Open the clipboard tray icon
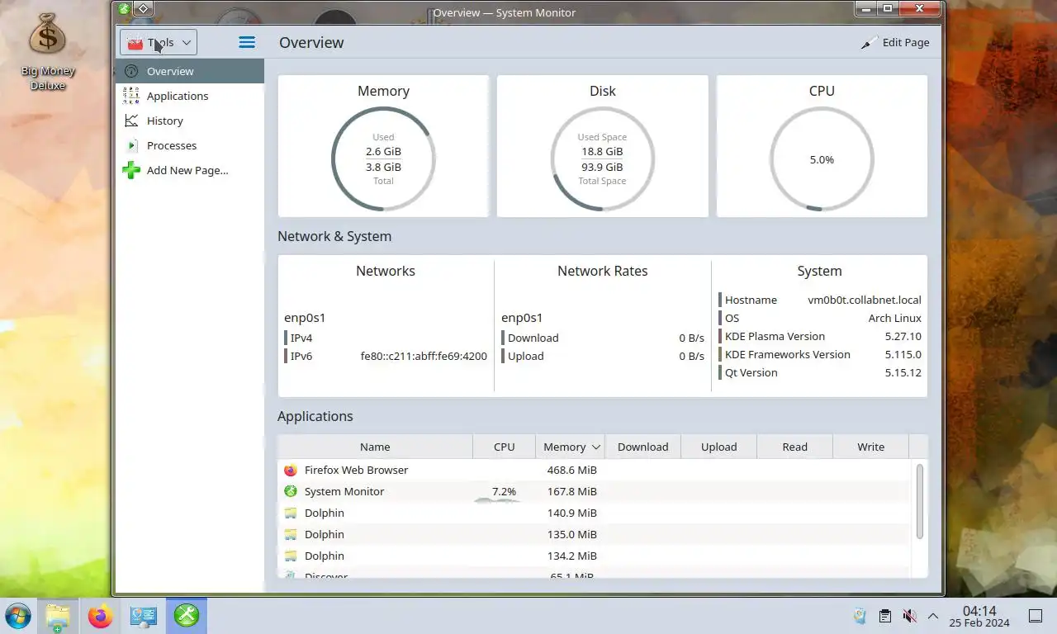This screenshot has width=1057, height=634. pyautogui.click(x=884, y=616)
